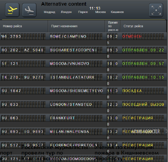The image size is (168, 162).
Task: Select flight 9U 833 number
Action: [10, 104]
